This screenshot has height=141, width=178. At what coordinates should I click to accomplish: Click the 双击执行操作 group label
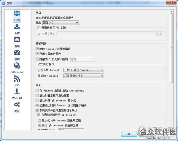[46, 64]
